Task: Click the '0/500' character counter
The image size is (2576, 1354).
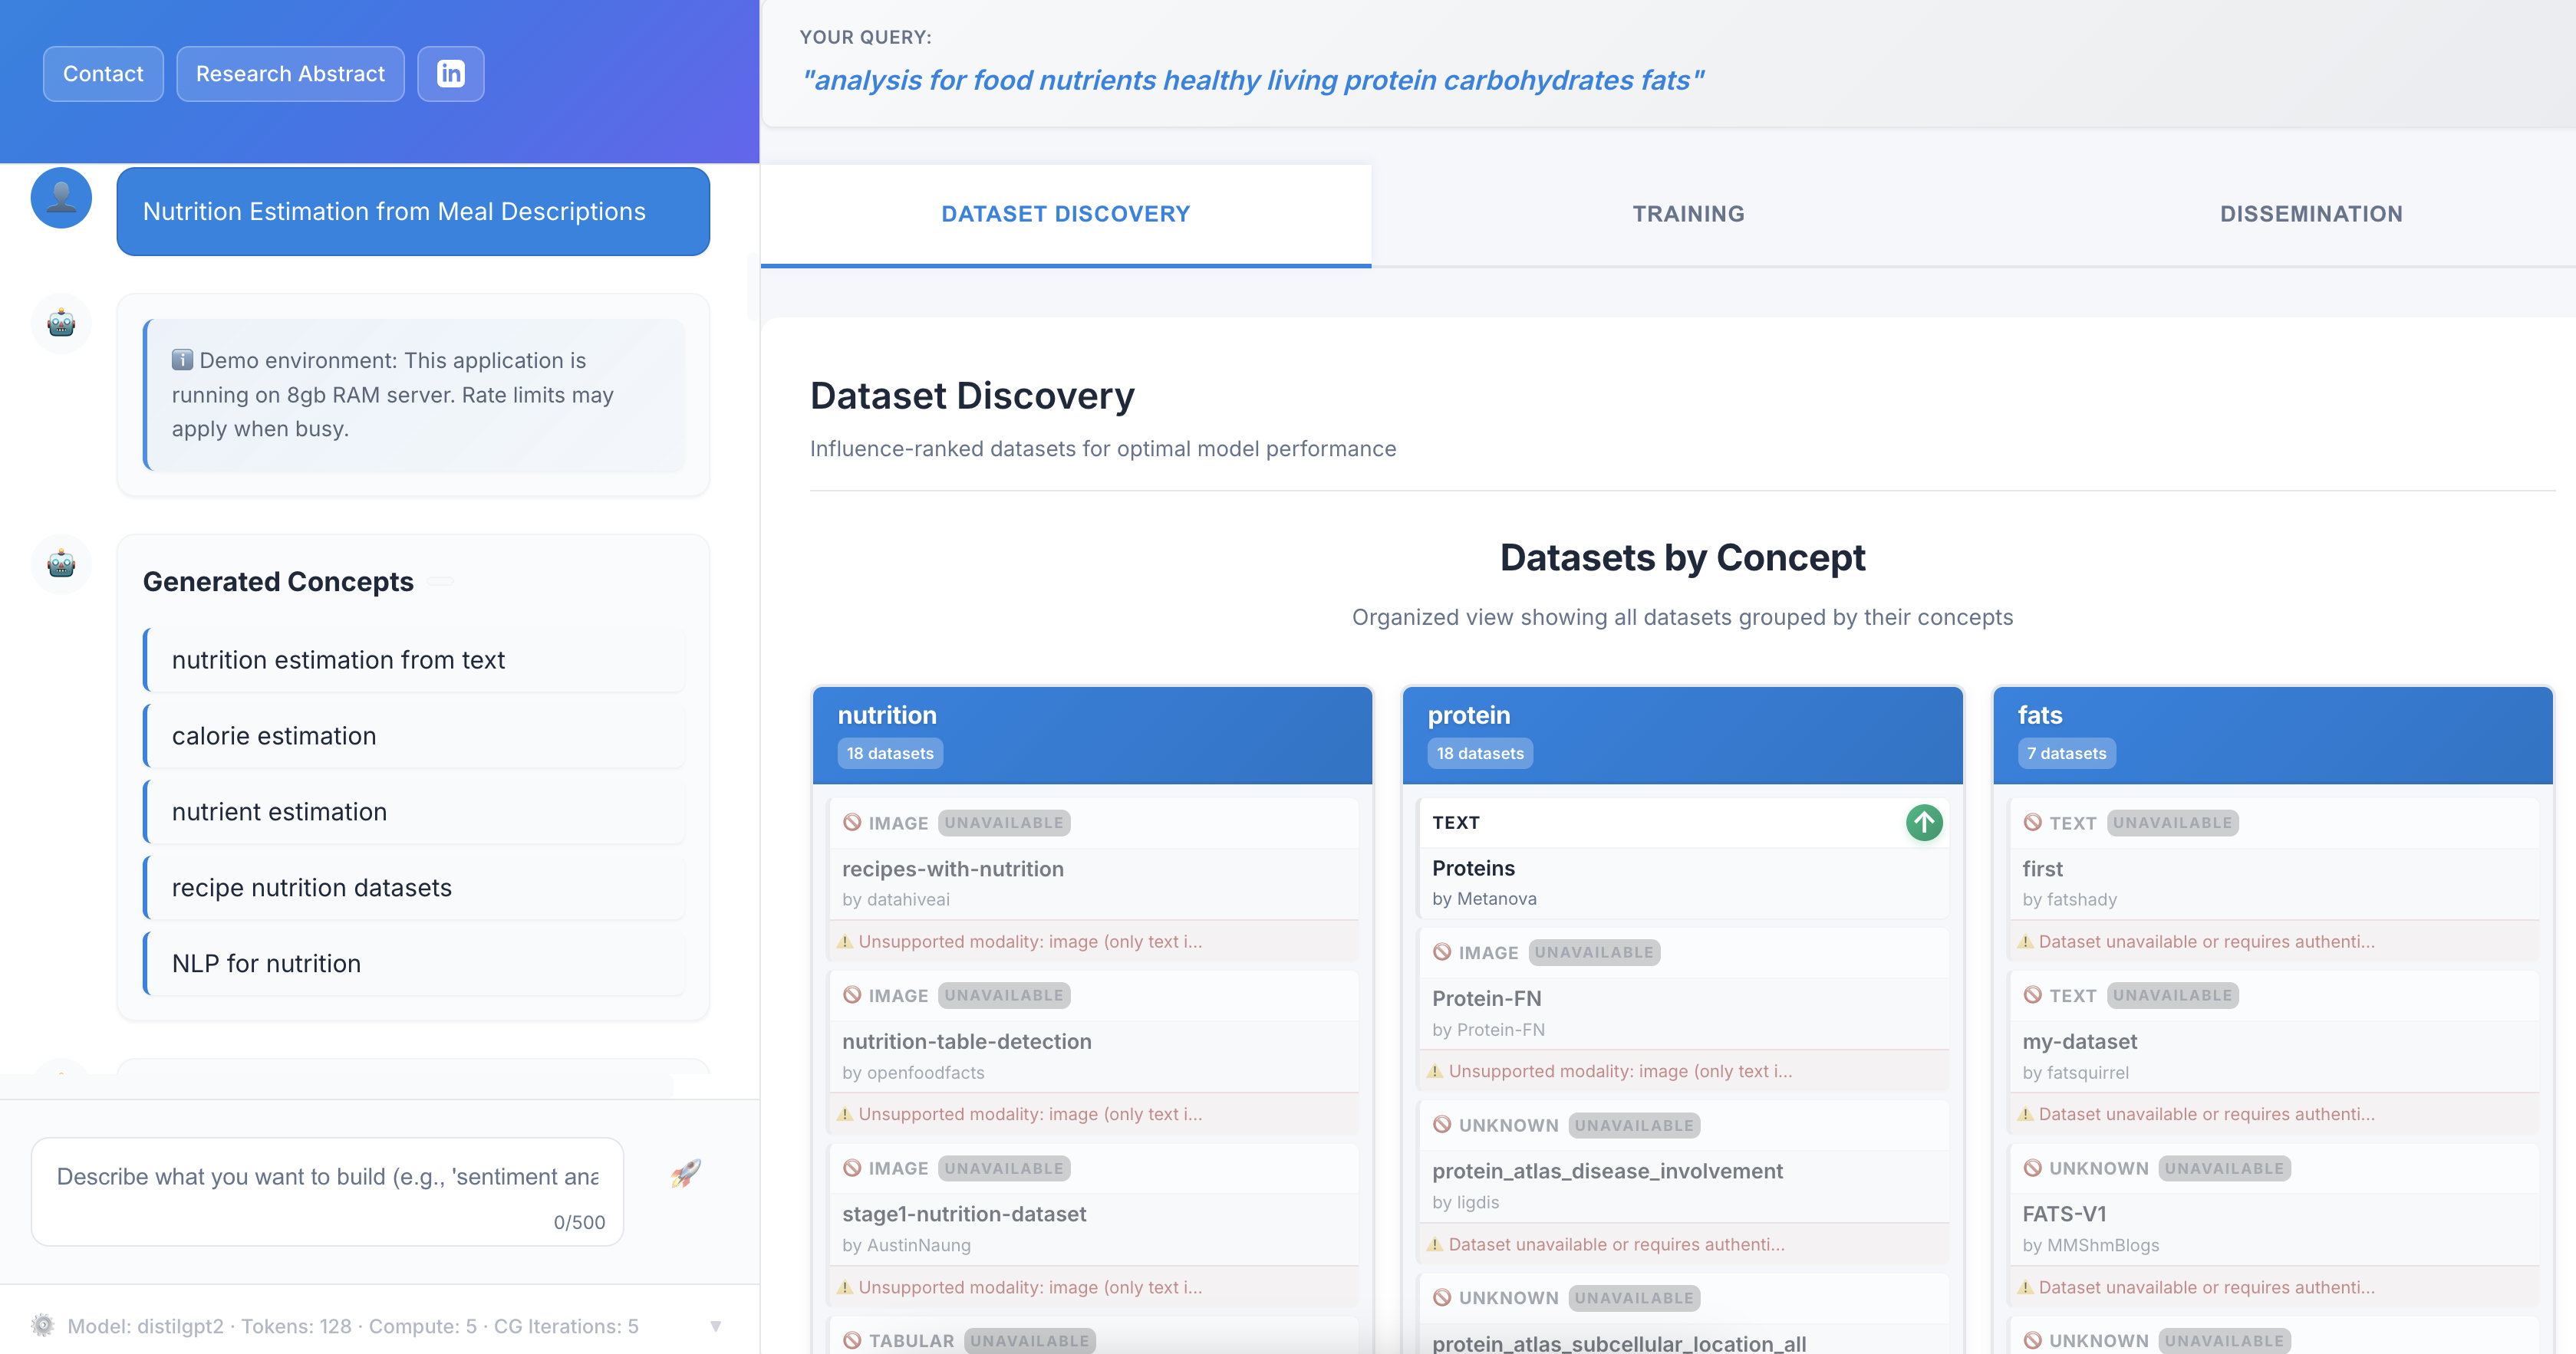Action: (579, 1222)
